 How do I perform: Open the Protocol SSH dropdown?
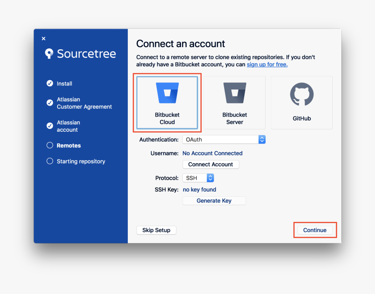pyautogui.click(x=198, y=178)
